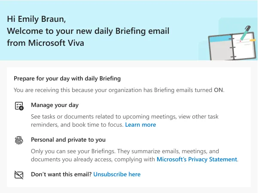Open the Learn more link
Image resolution: width=258 pixels, height=193 pixels.
tap(140, 125)
